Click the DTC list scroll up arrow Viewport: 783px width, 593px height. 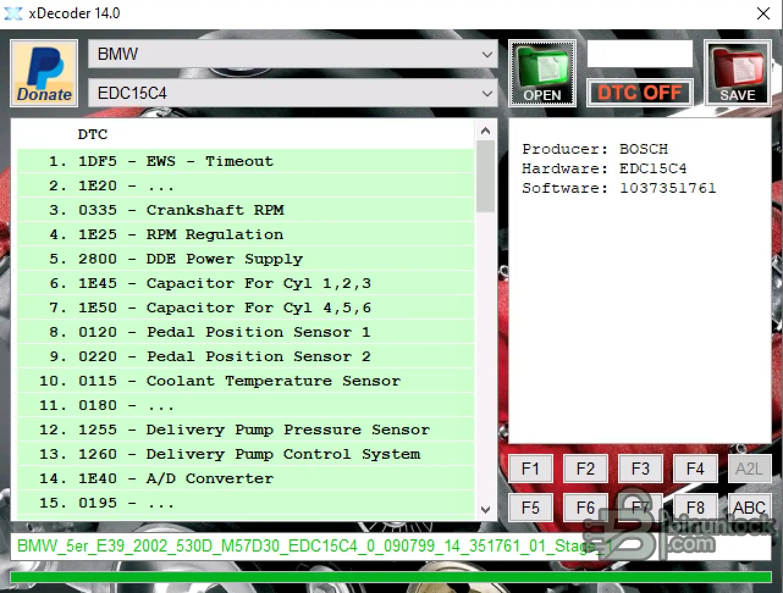click(486, 131)
